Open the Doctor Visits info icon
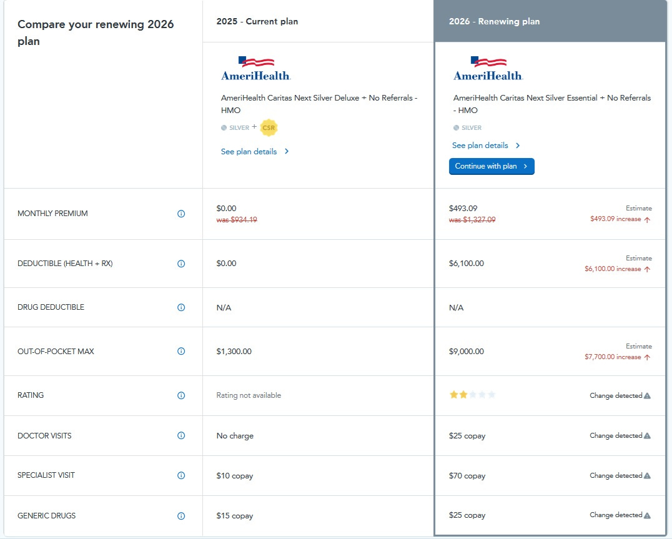 (181, 436)
